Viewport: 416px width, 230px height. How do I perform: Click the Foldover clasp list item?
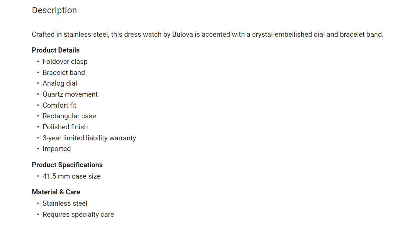tap(65, 61)
